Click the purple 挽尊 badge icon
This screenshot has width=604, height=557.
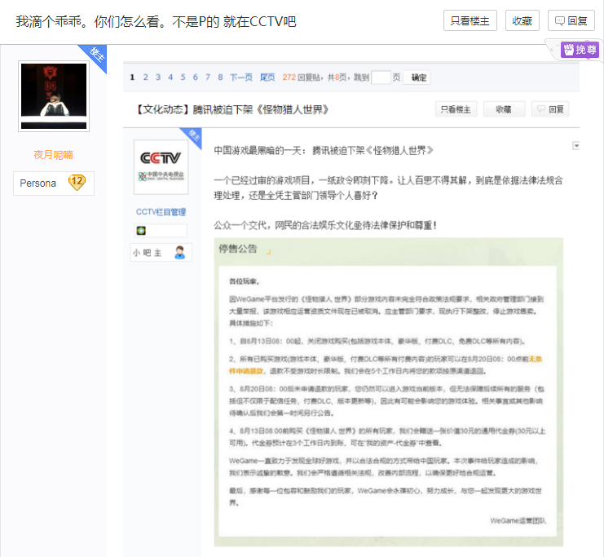coord(580,50)
